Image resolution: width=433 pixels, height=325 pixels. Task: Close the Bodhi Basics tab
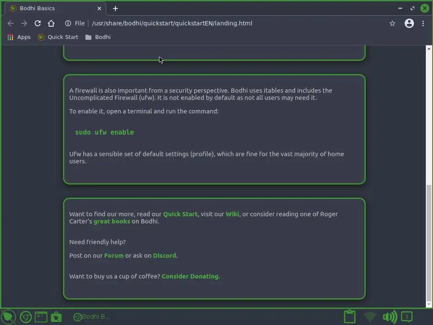99,8
